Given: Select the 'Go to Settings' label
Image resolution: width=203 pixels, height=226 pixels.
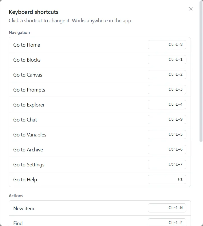Looking at the screenshot, I should point(29,165).
